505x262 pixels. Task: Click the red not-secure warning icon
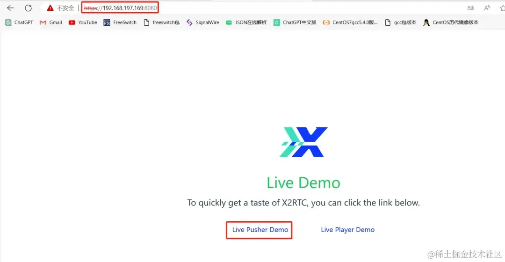point(50,8)
